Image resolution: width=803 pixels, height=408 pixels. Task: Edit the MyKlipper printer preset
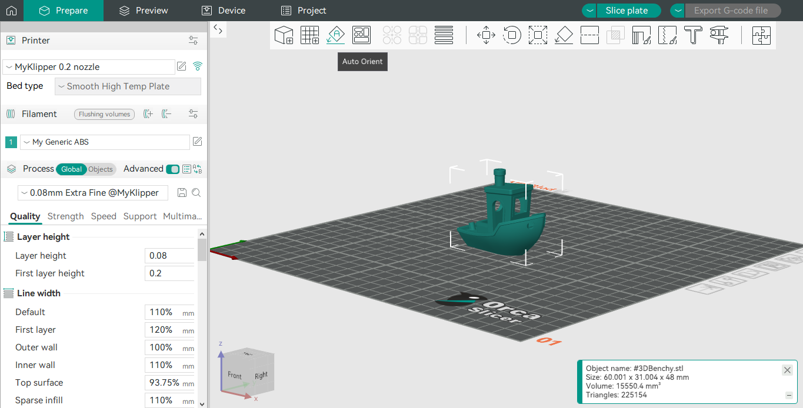coord(182,66)
